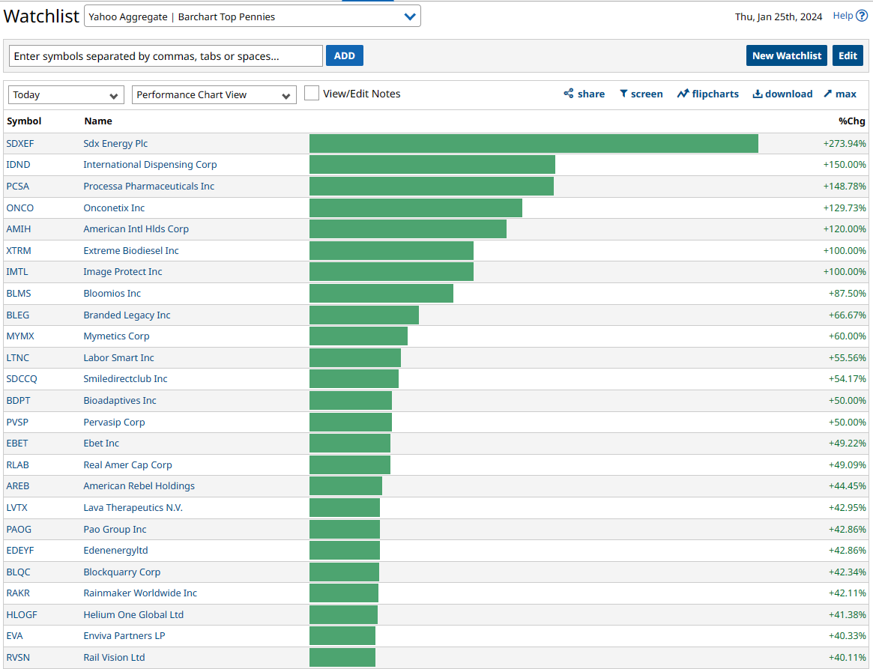The width and height of the screenshot is (873, 669).
Task: Open Labor Smart Inc link
Action: click(x=118, y=358)
